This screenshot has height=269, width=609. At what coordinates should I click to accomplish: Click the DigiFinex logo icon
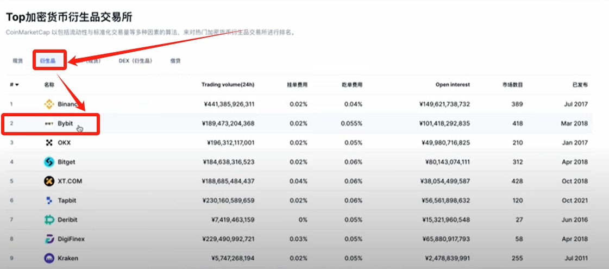(x=49, y=239)
